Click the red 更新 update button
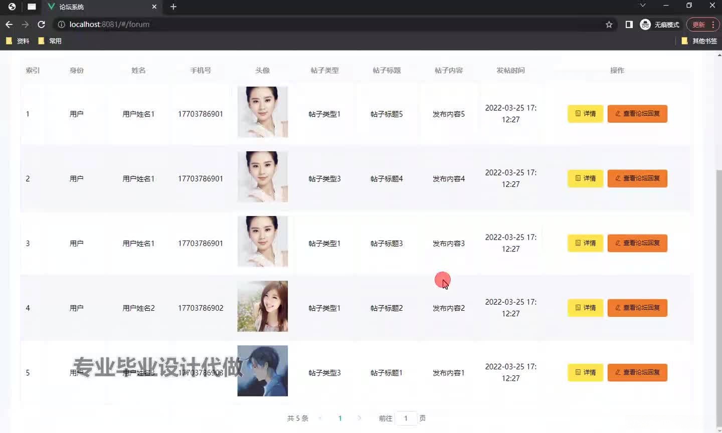The height and width of the screenshot is (433, 722). (697, 24)
